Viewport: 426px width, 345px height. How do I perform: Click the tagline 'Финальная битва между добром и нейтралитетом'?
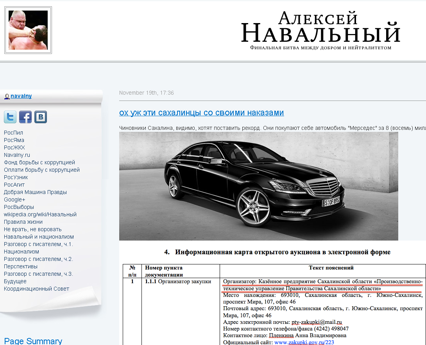(320, 48)
